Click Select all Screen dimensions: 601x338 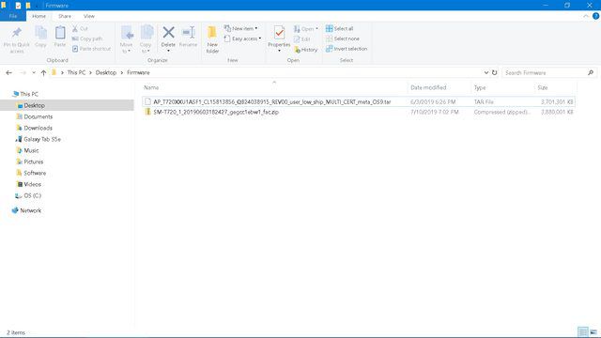(x=340, y=29)
